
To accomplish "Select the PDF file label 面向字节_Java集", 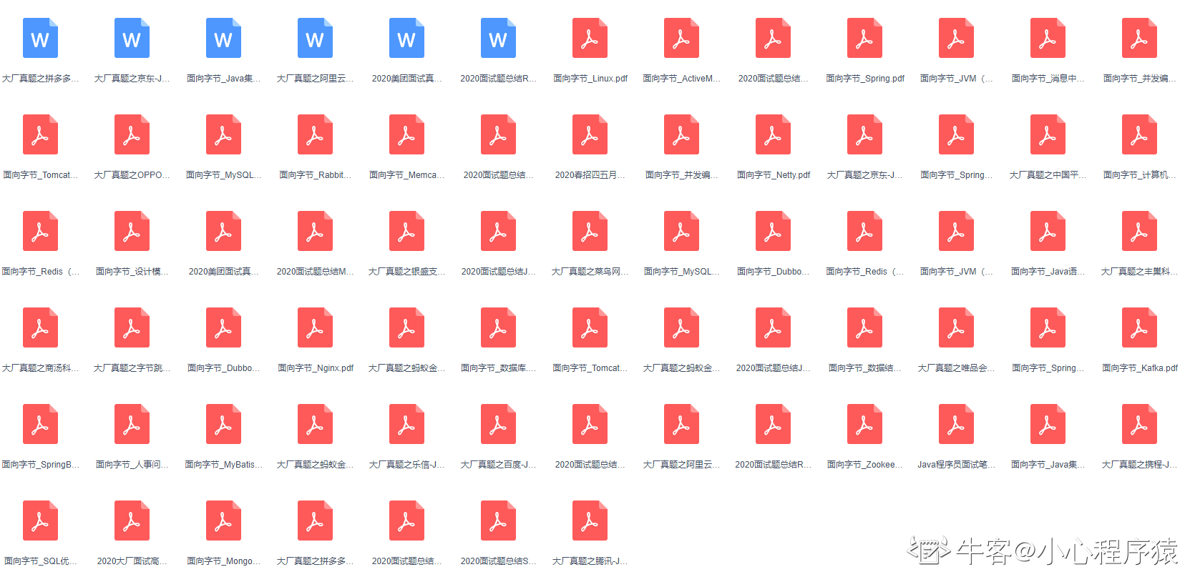I will point(1048,465).
